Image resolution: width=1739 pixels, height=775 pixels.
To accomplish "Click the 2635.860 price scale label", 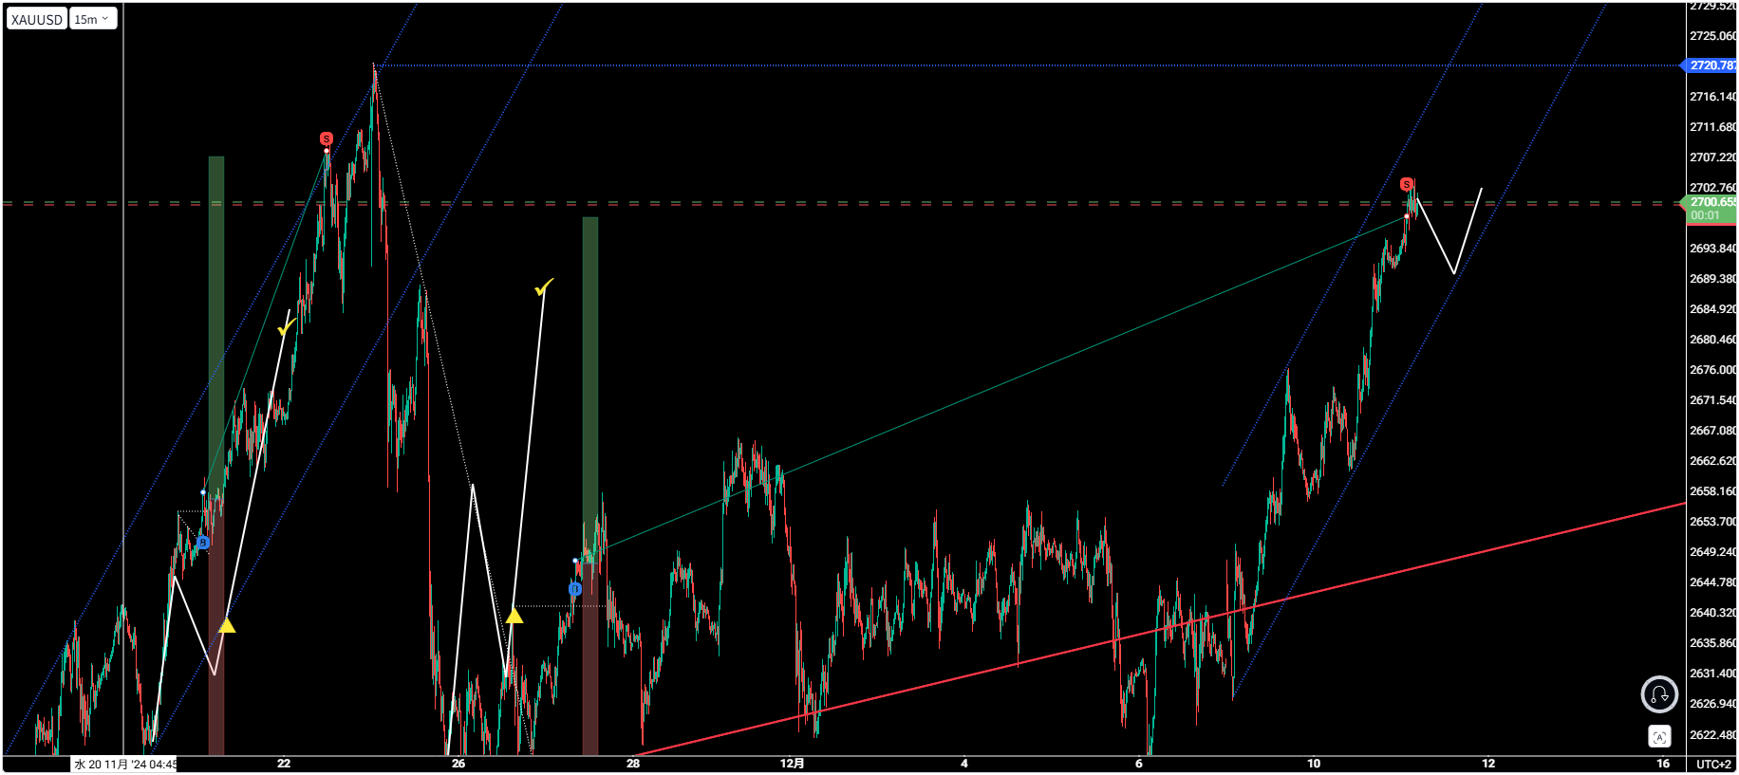I will pyautogui.click(x=1712, y=643).
